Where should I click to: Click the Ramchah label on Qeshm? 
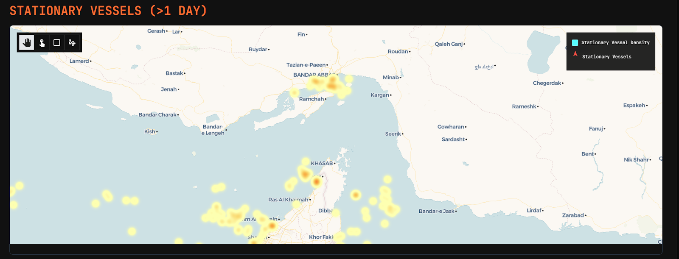pos(311,99)
